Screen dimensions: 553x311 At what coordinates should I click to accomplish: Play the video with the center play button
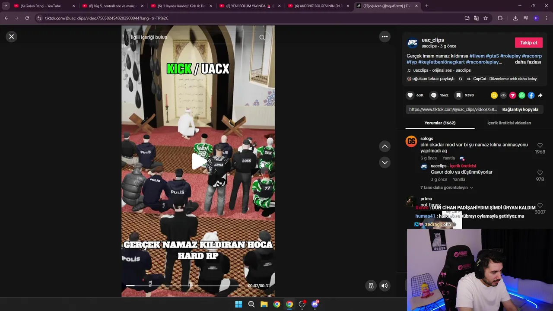pos(198,161)
